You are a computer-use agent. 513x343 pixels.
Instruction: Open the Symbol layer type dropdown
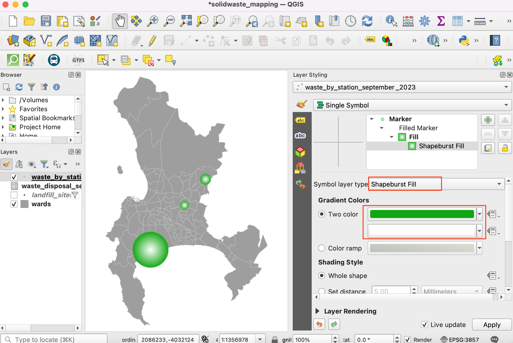[436, 184]
